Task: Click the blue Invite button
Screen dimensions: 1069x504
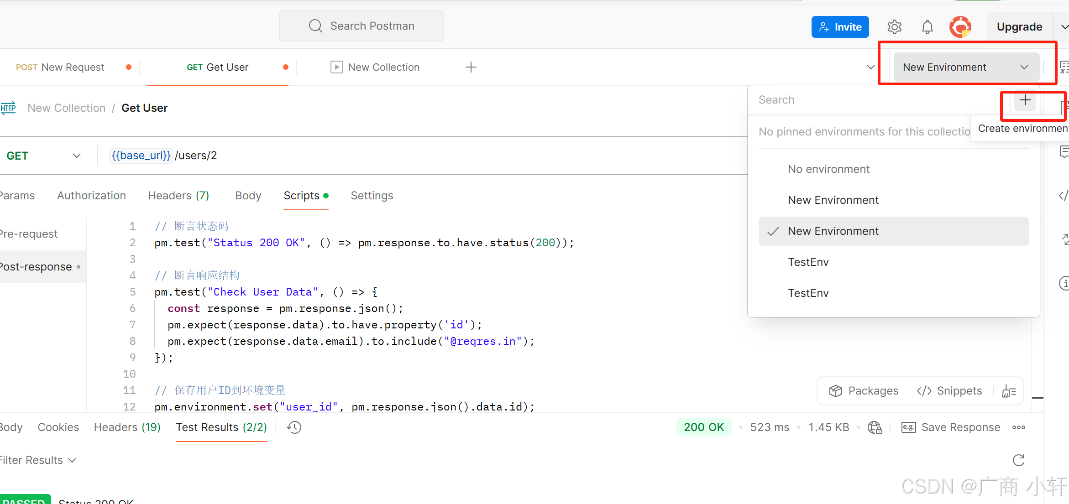Action: [x=840, y=27]
